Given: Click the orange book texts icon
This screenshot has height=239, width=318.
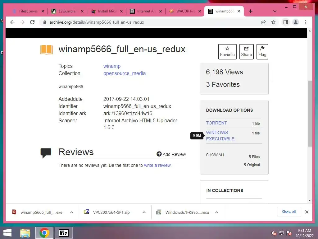Looking at the screenshot, I should (47, 50).
